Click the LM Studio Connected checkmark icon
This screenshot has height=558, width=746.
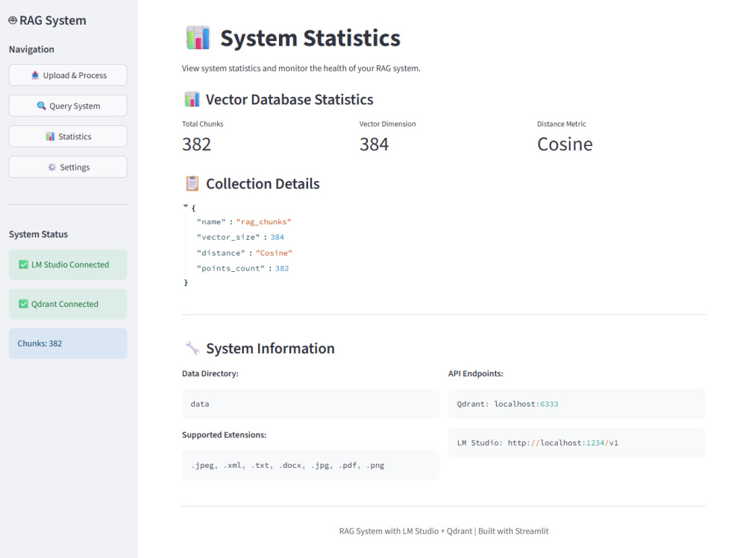[23, 264]
